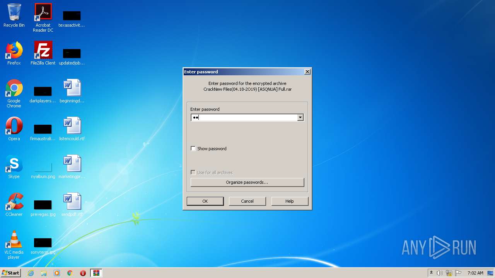Open the network status tray icon
The width and height of the screenshot is (495, 278).
click(x=449, y=273)
